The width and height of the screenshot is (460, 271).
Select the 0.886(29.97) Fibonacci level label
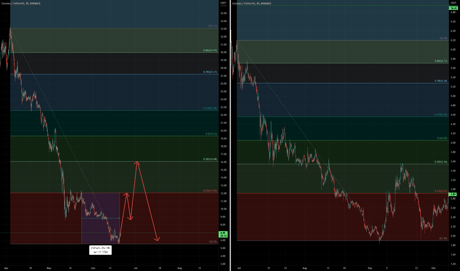point(210,50)
